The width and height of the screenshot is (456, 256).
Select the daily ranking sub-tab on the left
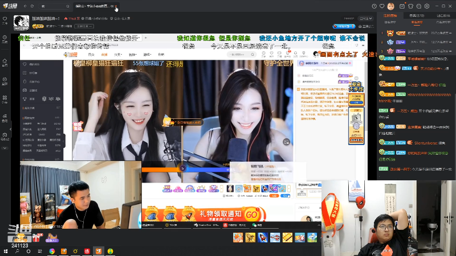tap(390, 22)
